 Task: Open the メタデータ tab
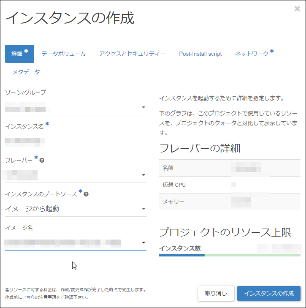point(26,72)
